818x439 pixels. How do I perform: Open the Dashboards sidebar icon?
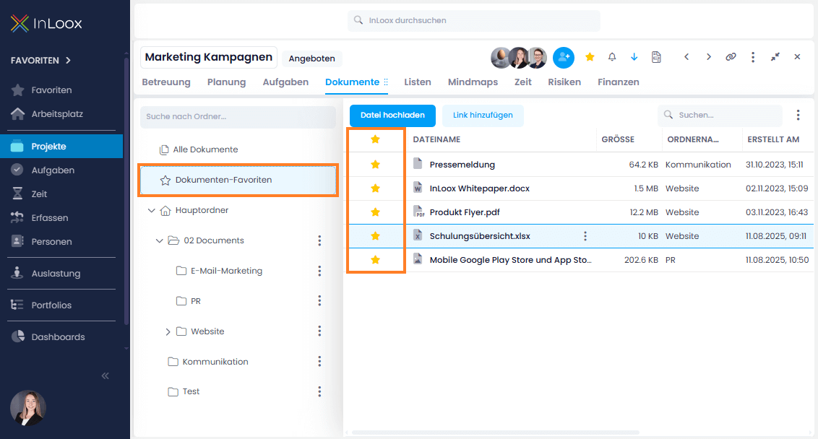[18, 336]
